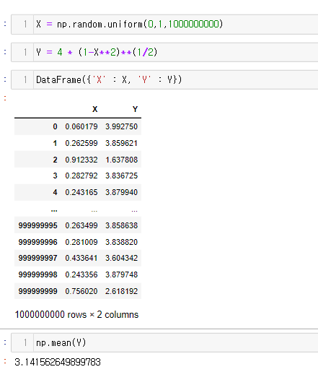The height and width of the screenshot is (372, 318).
Task: Click row index 2 in the table
Action: pyautogui.click(x=55, y=160)
